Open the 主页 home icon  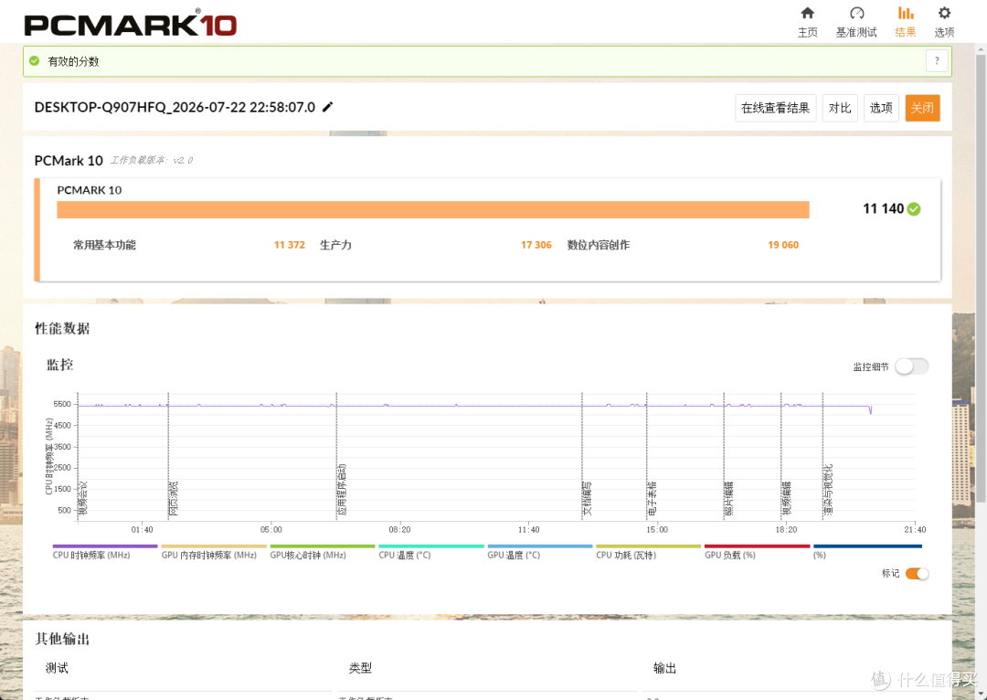tap(807, 13)
